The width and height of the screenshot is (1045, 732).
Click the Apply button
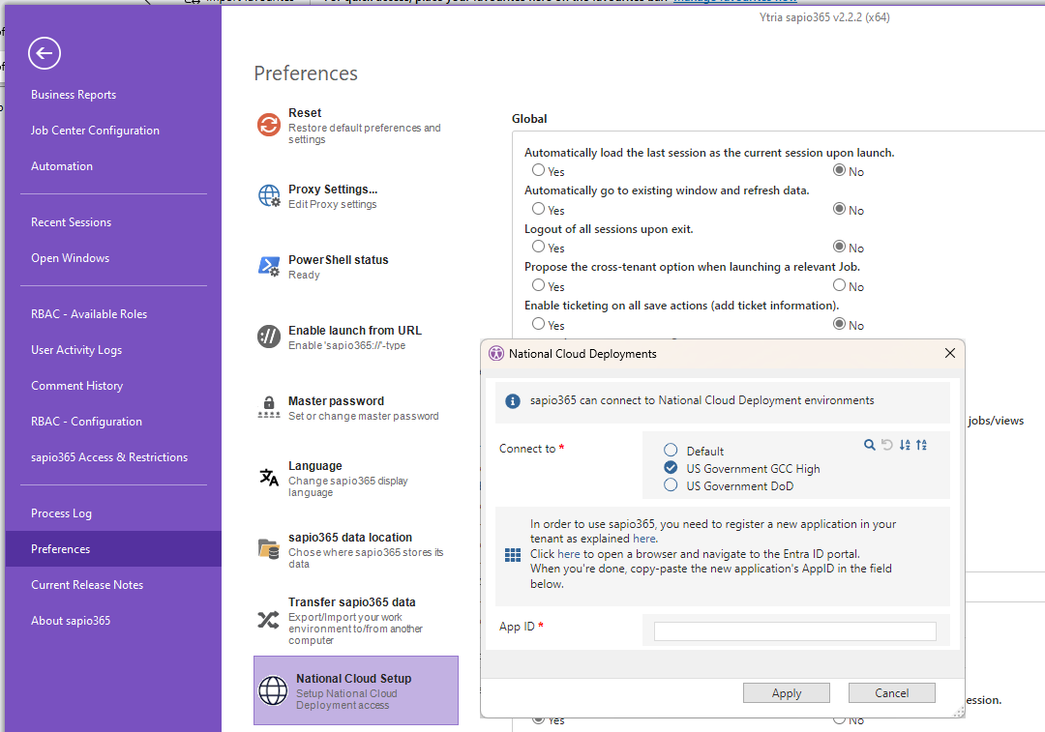click(787, 692)
